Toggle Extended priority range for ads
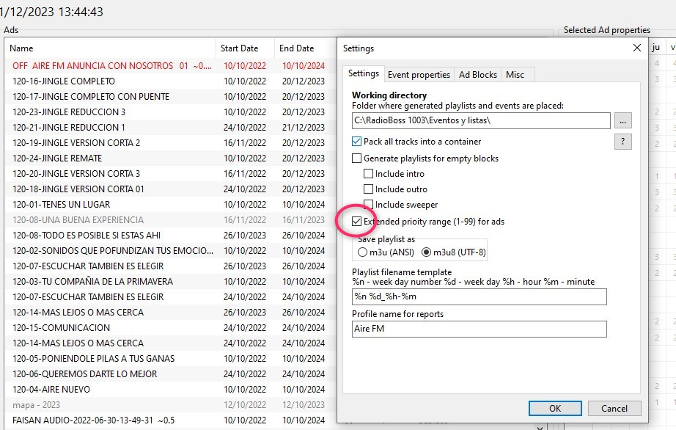This screenshot has width=676, height=430. pos(358,221)
